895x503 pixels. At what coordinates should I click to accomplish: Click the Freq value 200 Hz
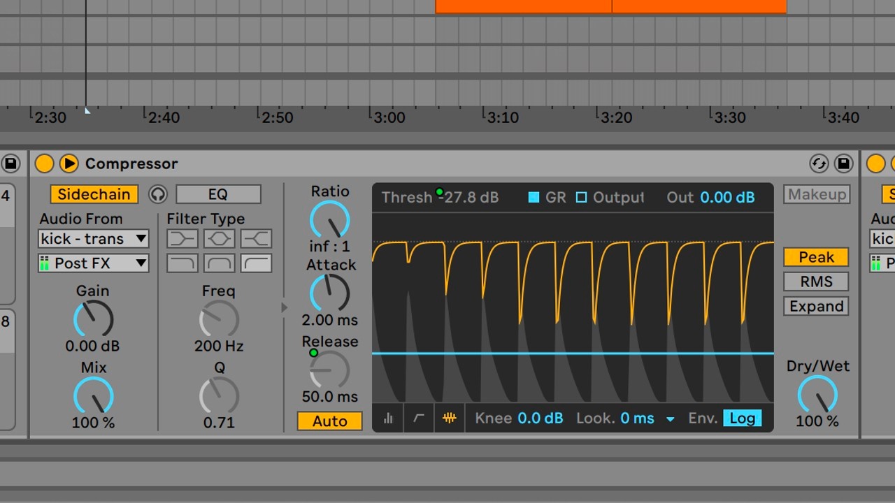click(219, 346)
